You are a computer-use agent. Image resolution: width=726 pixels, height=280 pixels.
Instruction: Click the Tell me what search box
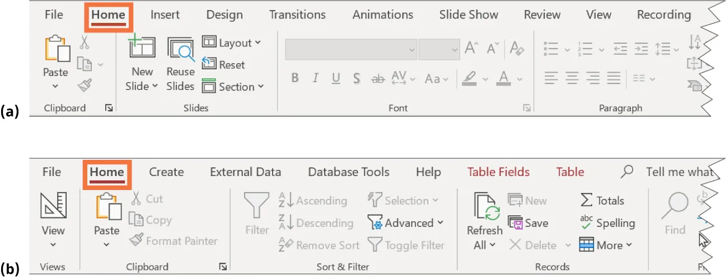point(678,172)
